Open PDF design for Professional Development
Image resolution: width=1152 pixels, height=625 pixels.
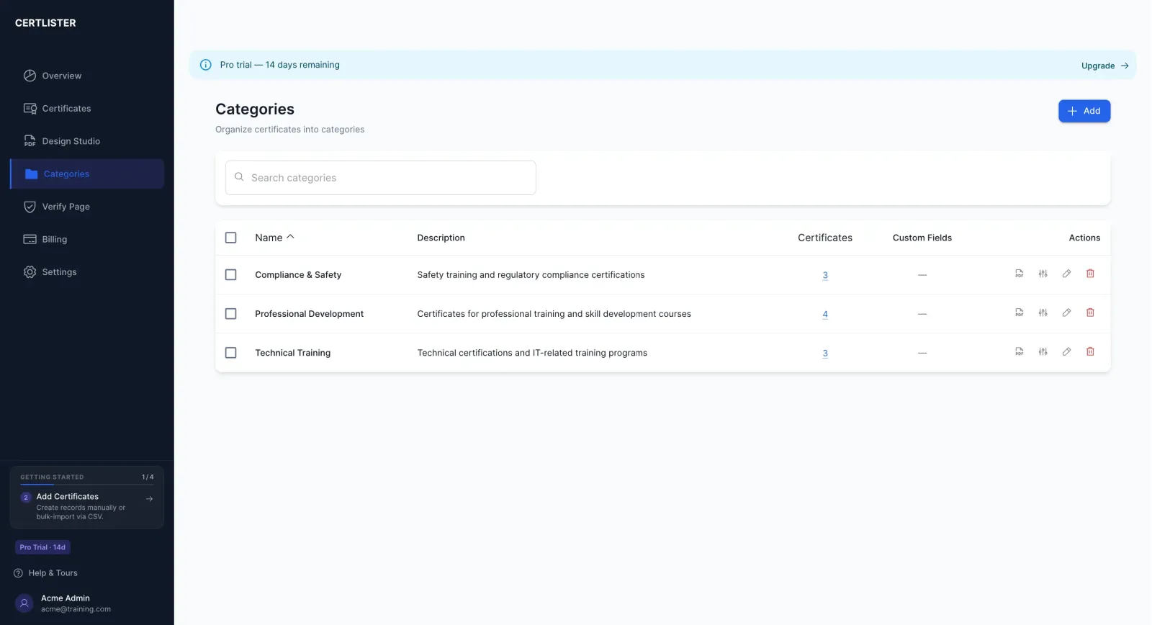1019,312
